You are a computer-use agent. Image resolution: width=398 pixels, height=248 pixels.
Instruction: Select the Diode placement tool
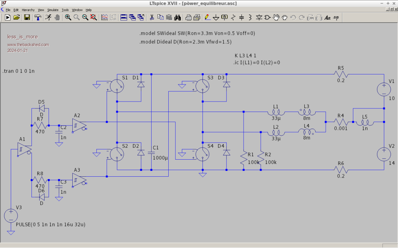pyautogui.click(x=259, y=17)
